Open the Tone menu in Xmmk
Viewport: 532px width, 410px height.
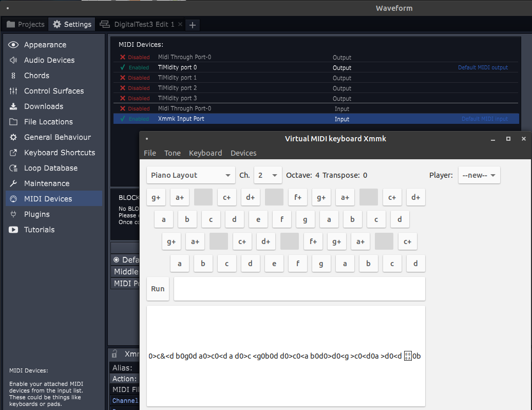(173, 153)
